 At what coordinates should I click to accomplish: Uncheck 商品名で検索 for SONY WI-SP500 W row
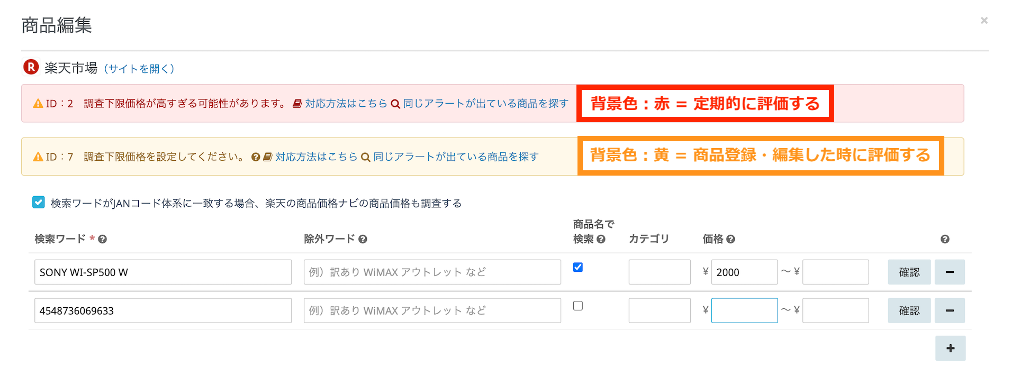pos(578,268)
